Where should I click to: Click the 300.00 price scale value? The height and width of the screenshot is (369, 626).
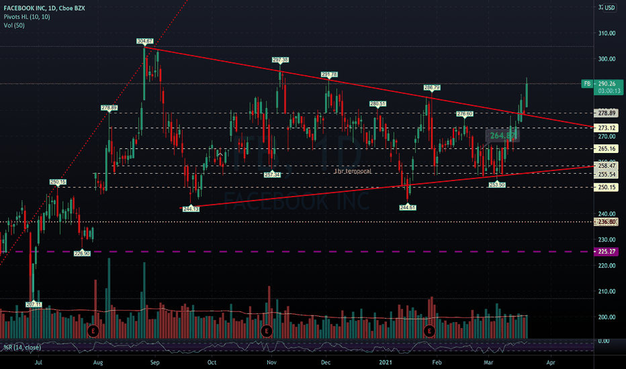(607, 58)
